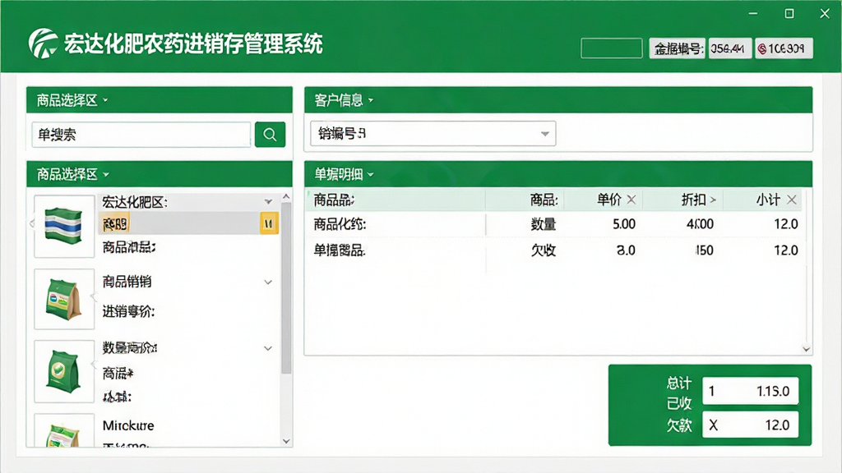The image size is (842, 473).
Task: Click the 欠款 amount field
Action: pyautogui.click(x=750, y=425)
